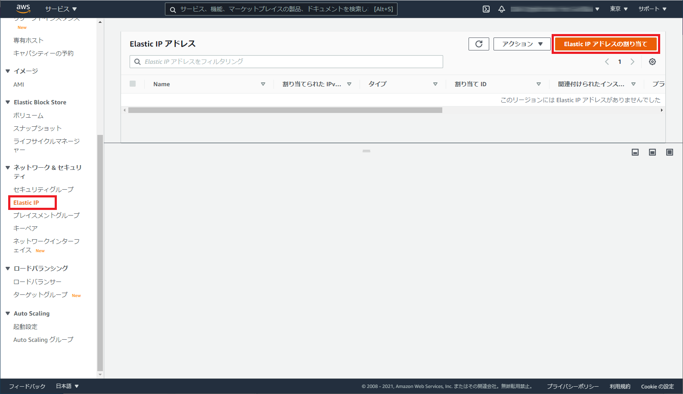Viewport: 683px width, 394px height.
Task: Open the 東京 region selector
Action: point(619,9)
